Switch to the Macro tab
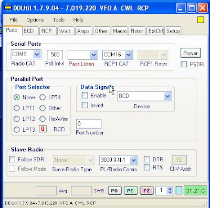The height and width of the screenshot is (208, 210). click(119, 31)
